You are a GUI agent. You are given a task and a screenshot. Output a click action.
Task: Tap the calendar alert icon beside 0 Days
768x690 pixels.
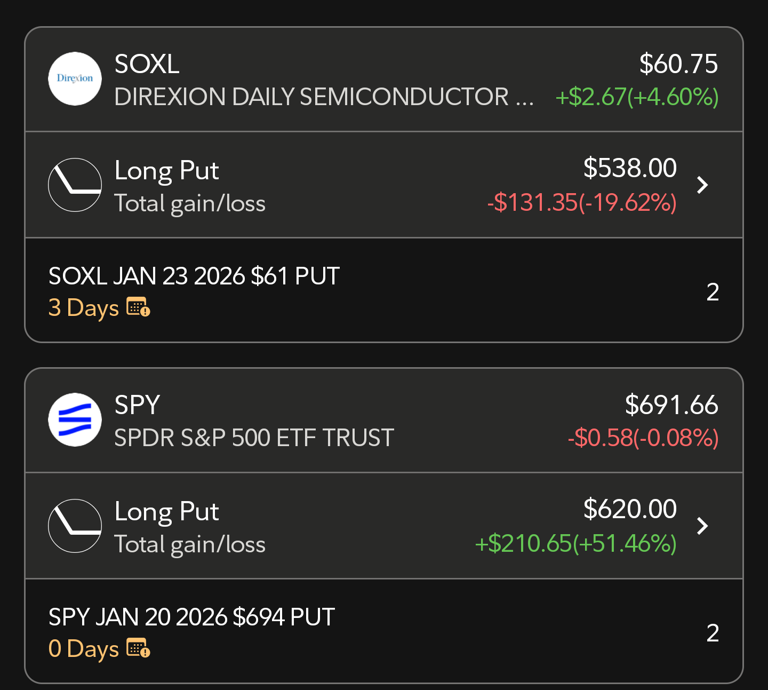click(x=138, y=648)
